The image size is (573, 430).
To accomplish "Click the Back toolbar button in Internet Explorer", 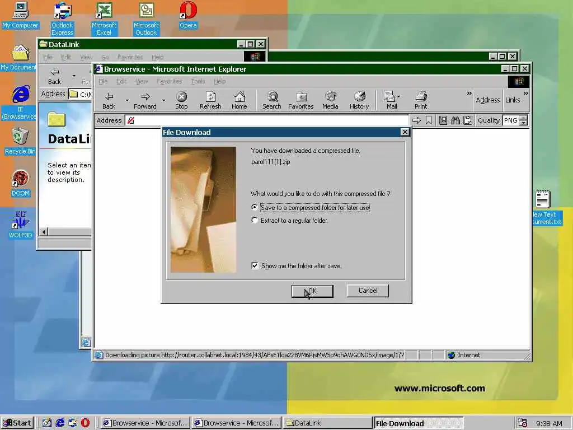I will point(109,100).
